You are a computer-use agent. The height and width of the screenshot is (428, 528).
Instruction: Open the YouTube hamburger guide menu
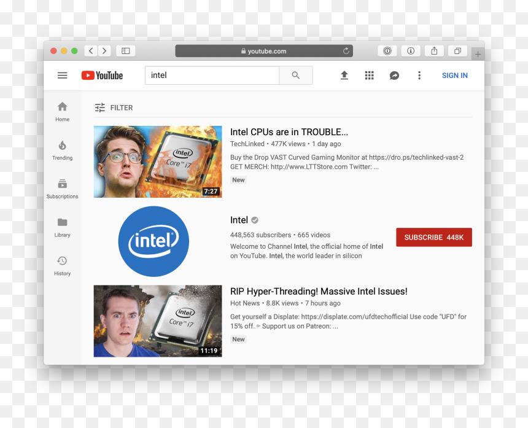click(x=62, y=76)
